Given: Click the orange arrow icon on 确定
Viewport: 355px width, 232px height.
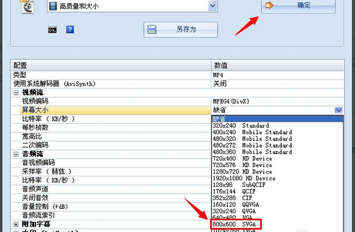Looking at the screenshot, I should [269, 5].
